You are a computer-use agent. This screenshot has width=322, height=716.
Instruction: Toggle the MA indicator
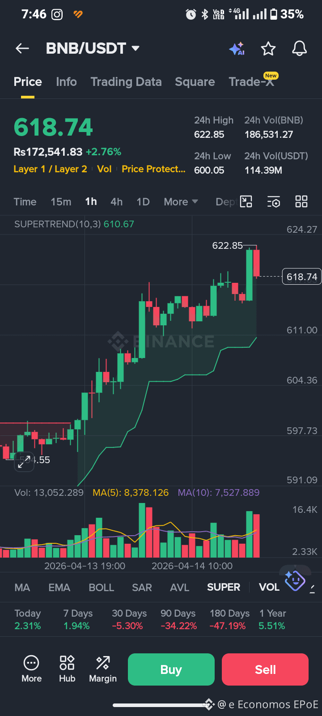click(22, 588)
